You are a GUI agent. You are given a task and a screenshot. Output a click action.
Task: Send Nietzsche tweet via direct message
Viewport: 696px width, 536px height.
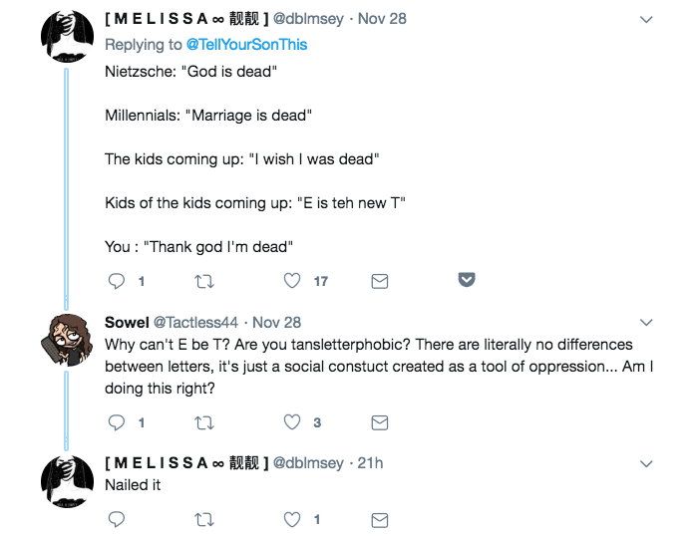point(379,281)
